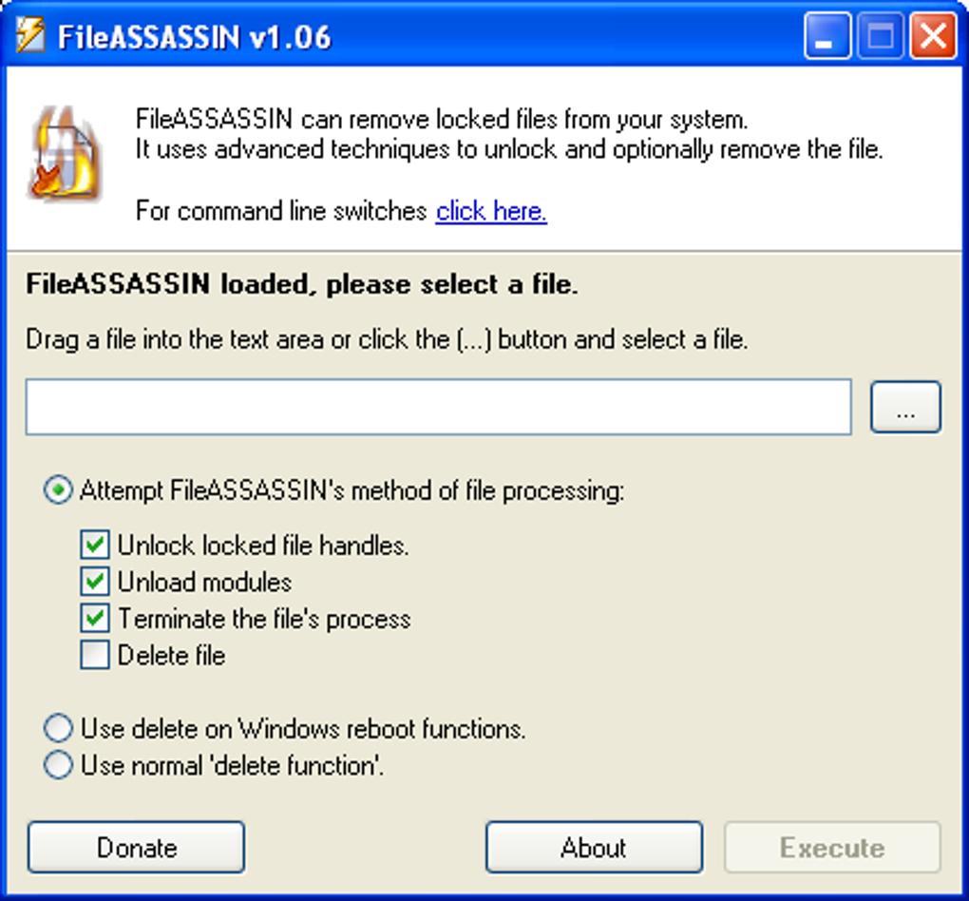The image size is (969, 901).
Task: Open file browser with the (...) button
Action: 905,407
